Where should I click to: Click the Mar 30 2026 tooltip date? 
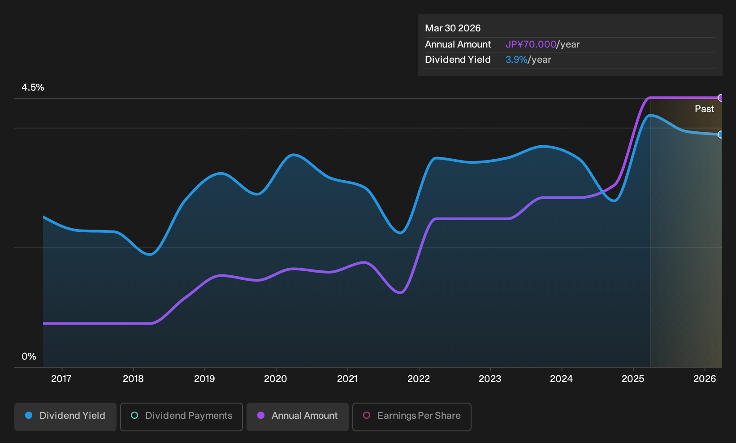453,28
